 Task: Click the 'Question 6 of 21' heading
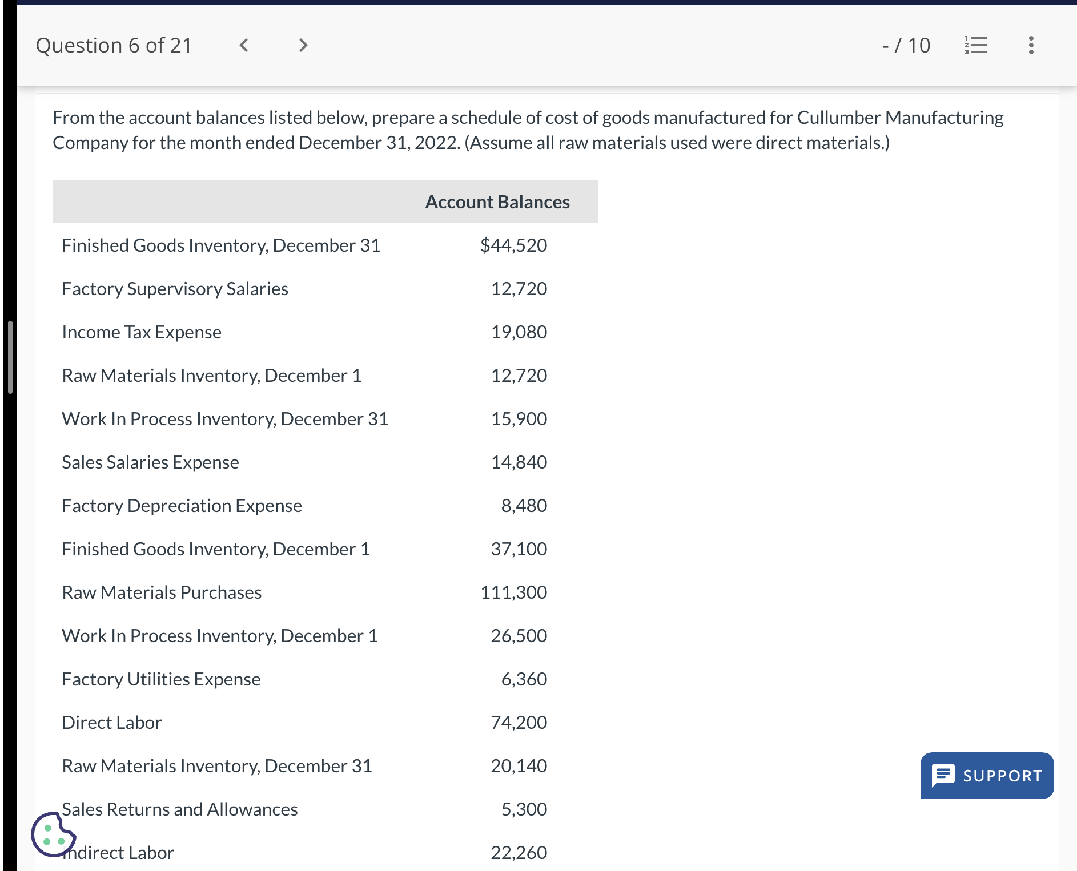(114, 45)
